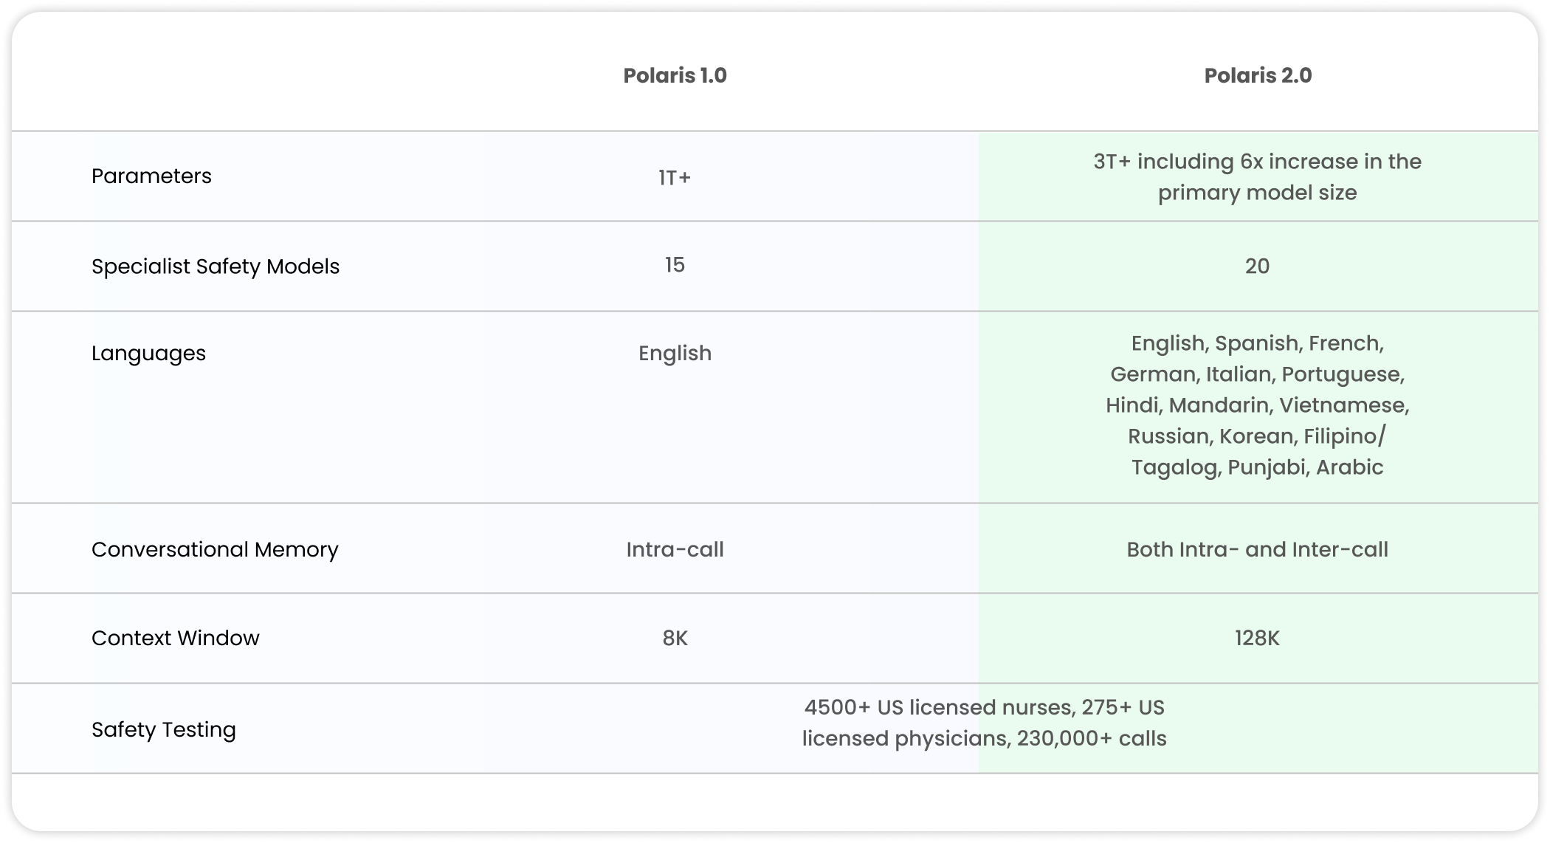Image resolution: width=1550 pixels, height=843 pixels.
Task: Click the value 20 under Polaris 2.0
Action: point(1257,266)
